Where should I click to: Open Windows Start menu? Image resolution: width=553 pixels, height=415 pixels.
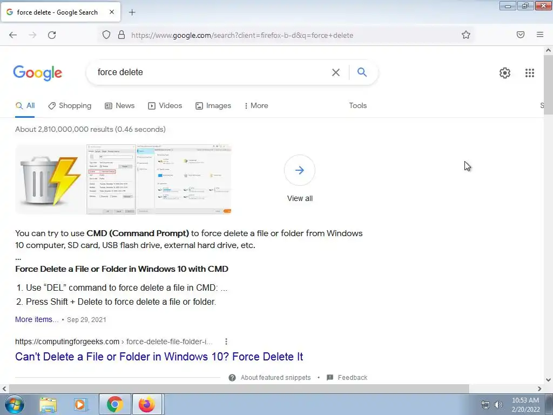pyautogui.click(x=15, y=404)
